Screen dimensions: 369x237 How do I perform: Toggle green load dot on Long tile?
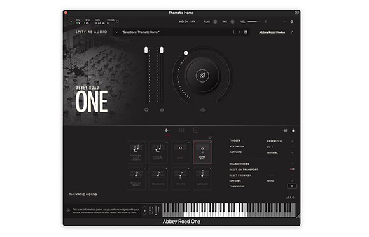coord(188,142)
